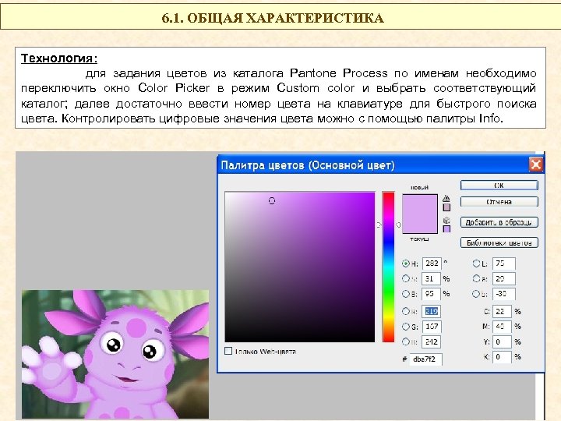This screenshot has height=421, width=561.
Task: Click the L field showing 75
Action: point(504,264)
